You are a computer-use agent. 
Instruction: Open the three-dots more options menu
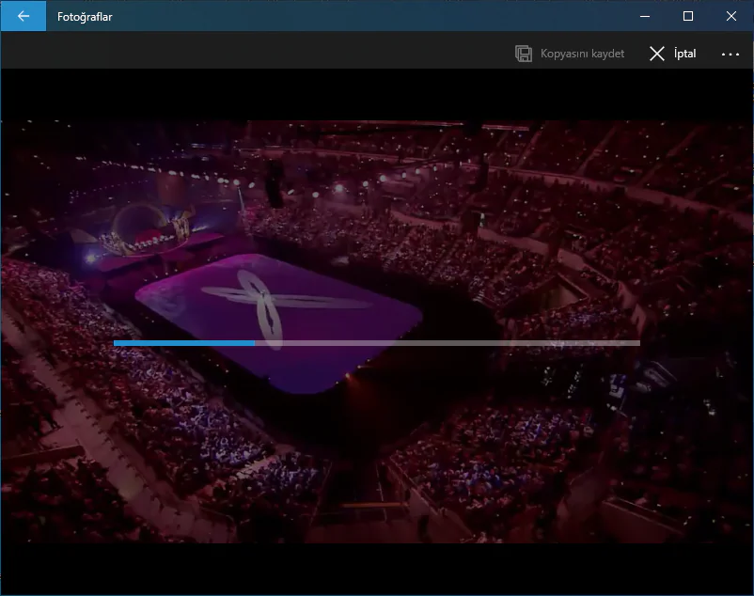[730, 54]
